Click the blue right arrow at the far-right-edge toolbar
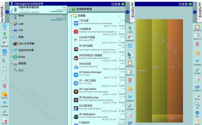Viewport: 202px width, 125px height. pyautogui.click(x=195, y=12)
